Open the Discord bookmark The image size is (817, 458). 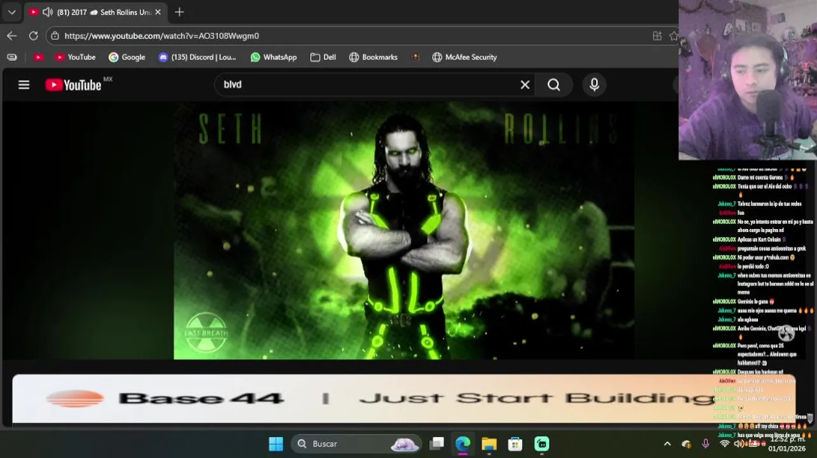click(197, 57)
